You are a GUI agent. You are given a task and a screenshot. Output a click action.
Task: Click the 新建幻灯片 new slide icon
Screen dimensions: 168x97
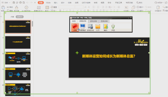click(x=39, y=7)
